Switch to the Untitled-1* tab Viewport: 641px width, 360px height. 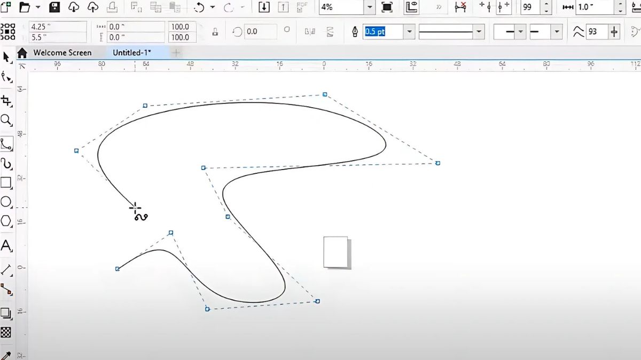tap(131, 52)
